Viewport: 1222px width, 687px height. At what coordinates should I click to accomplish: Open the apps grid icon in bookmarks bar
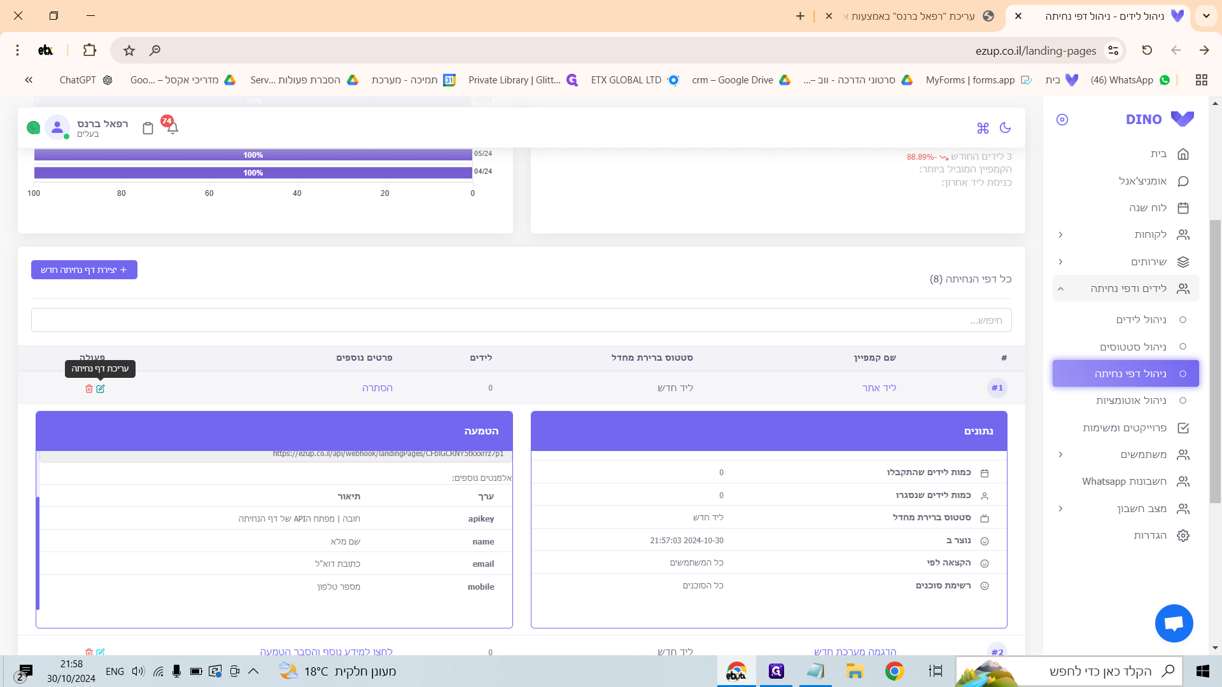click(x=1202, y=80)
